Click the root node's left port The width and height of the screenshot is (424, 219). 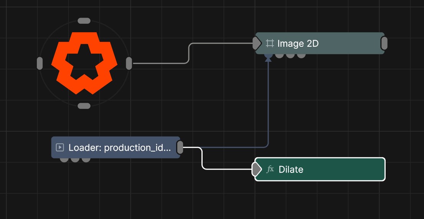(40, 63)
